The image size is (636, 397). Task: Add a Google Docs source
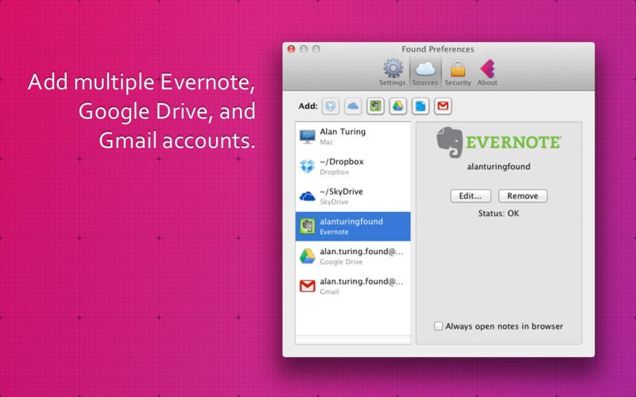tap(421, 106)
